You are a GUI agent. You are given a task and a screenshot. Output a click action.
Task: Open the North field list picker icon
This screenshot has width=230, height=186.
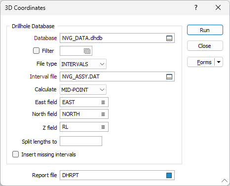pos(103,114)
